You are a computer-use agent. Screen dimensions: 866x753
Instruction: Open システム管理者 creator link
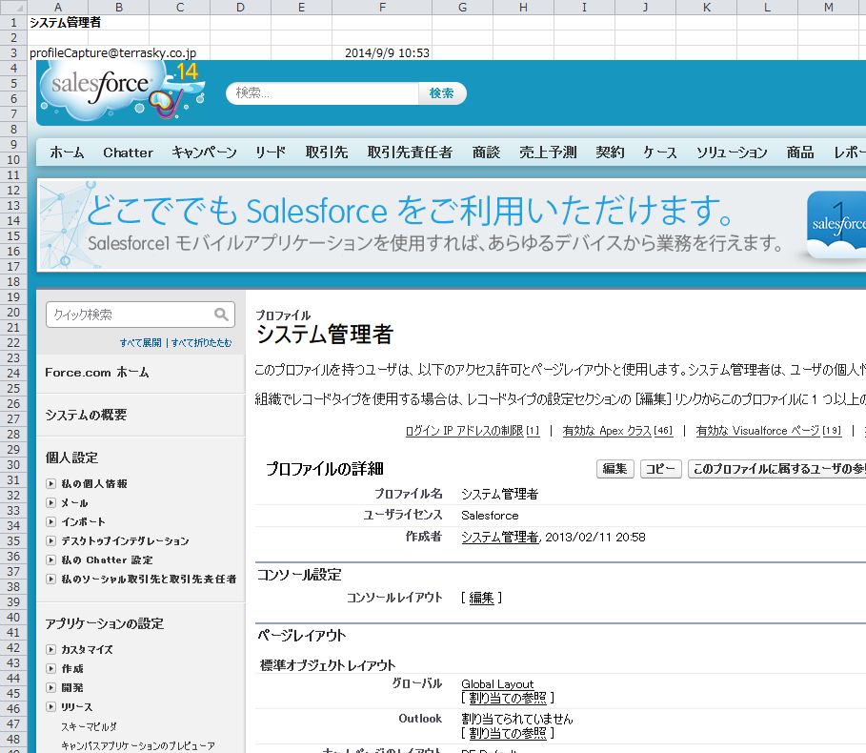(x=500, y=537)
